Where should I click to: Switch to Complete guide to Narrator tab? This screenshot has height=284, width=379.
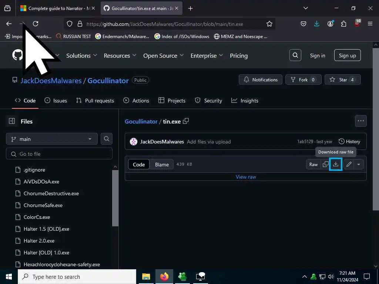(x=57, y=8)
